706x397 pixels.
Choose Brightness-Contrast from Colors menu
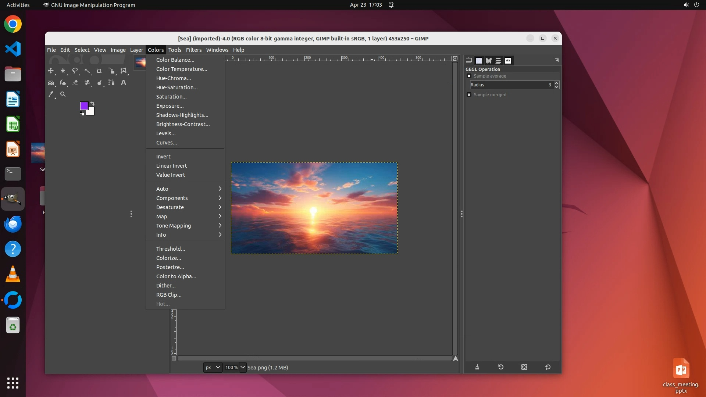183,124
